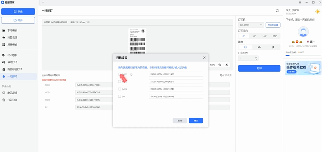Tick the IMEI2 checkbox in the dialog
The height and width of the screenshot is (152, 322).
tap(119, 89)
